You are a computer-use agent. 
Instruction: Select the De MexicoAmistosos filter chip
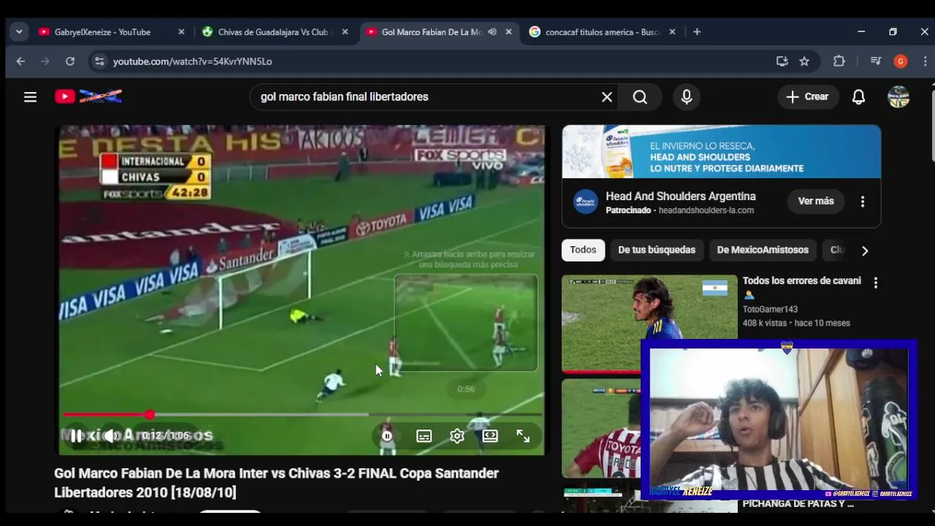[x=763, y=250]
